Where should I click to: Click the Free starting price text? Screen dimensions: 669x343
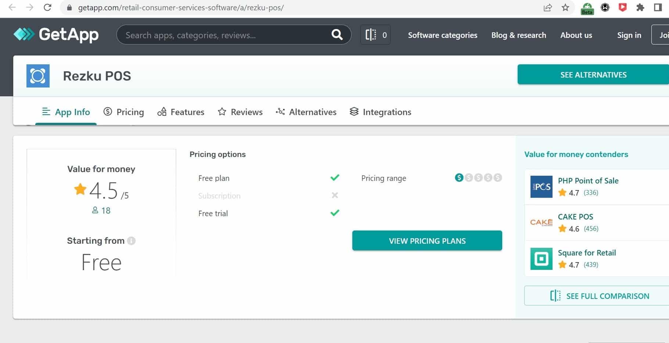(x=101, y=262)
